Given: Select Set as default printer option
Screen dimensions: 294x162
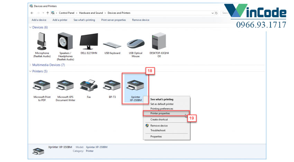Looking at the screenshot, I should click(162, 104).
